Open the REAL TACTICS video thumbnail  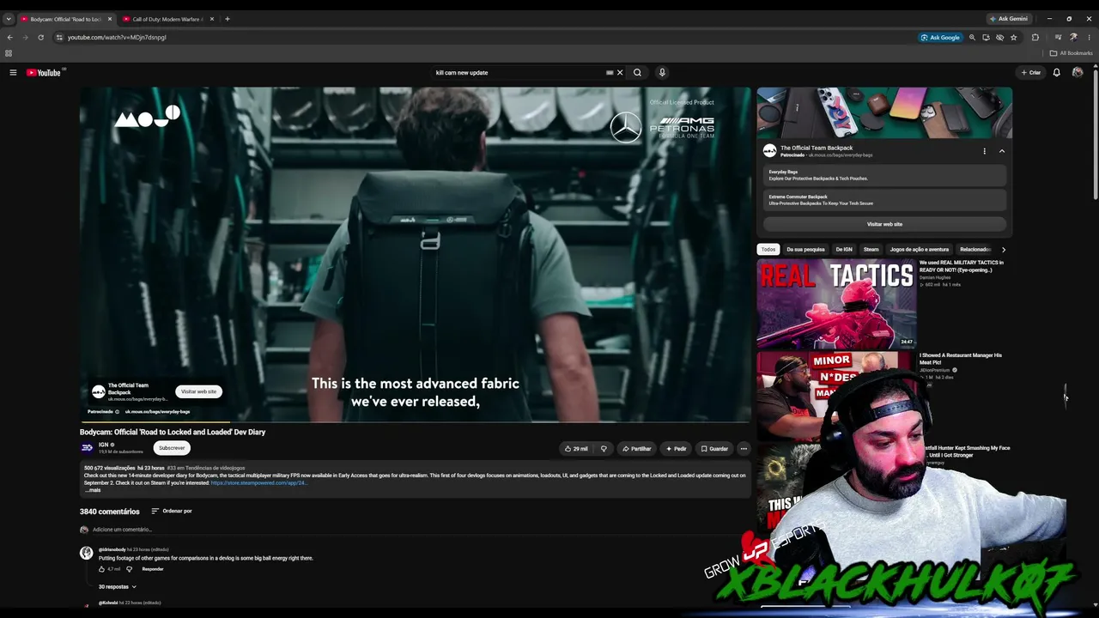[x=836, y=304]
